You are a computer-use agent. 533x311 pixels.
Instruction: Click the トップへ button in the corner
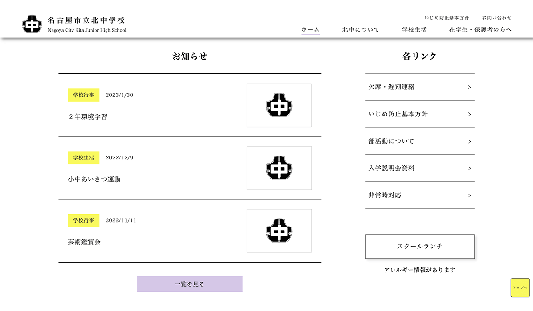pyautogui.click(x=520, y=288)
